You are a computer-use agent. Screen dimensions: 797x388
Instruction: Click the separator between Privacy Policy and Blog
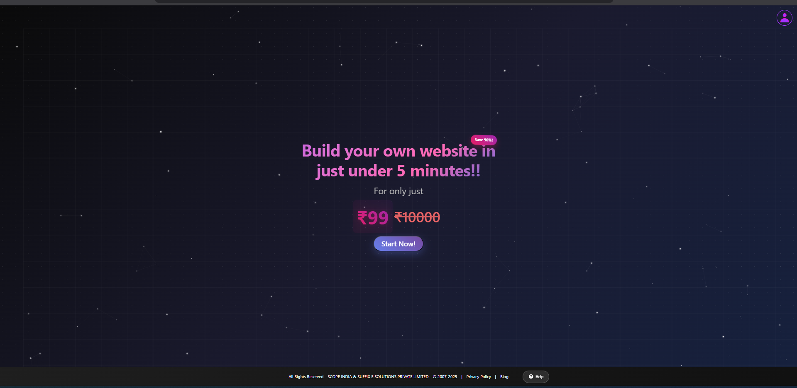click(495, 377)
